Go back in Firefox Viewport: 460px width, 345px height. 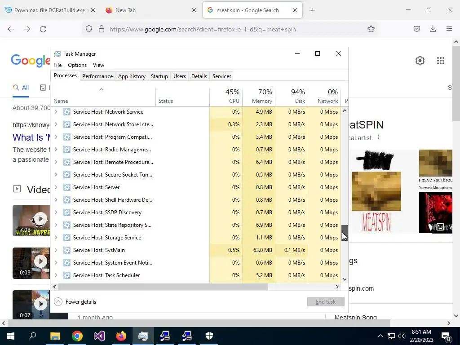[11, 29]
